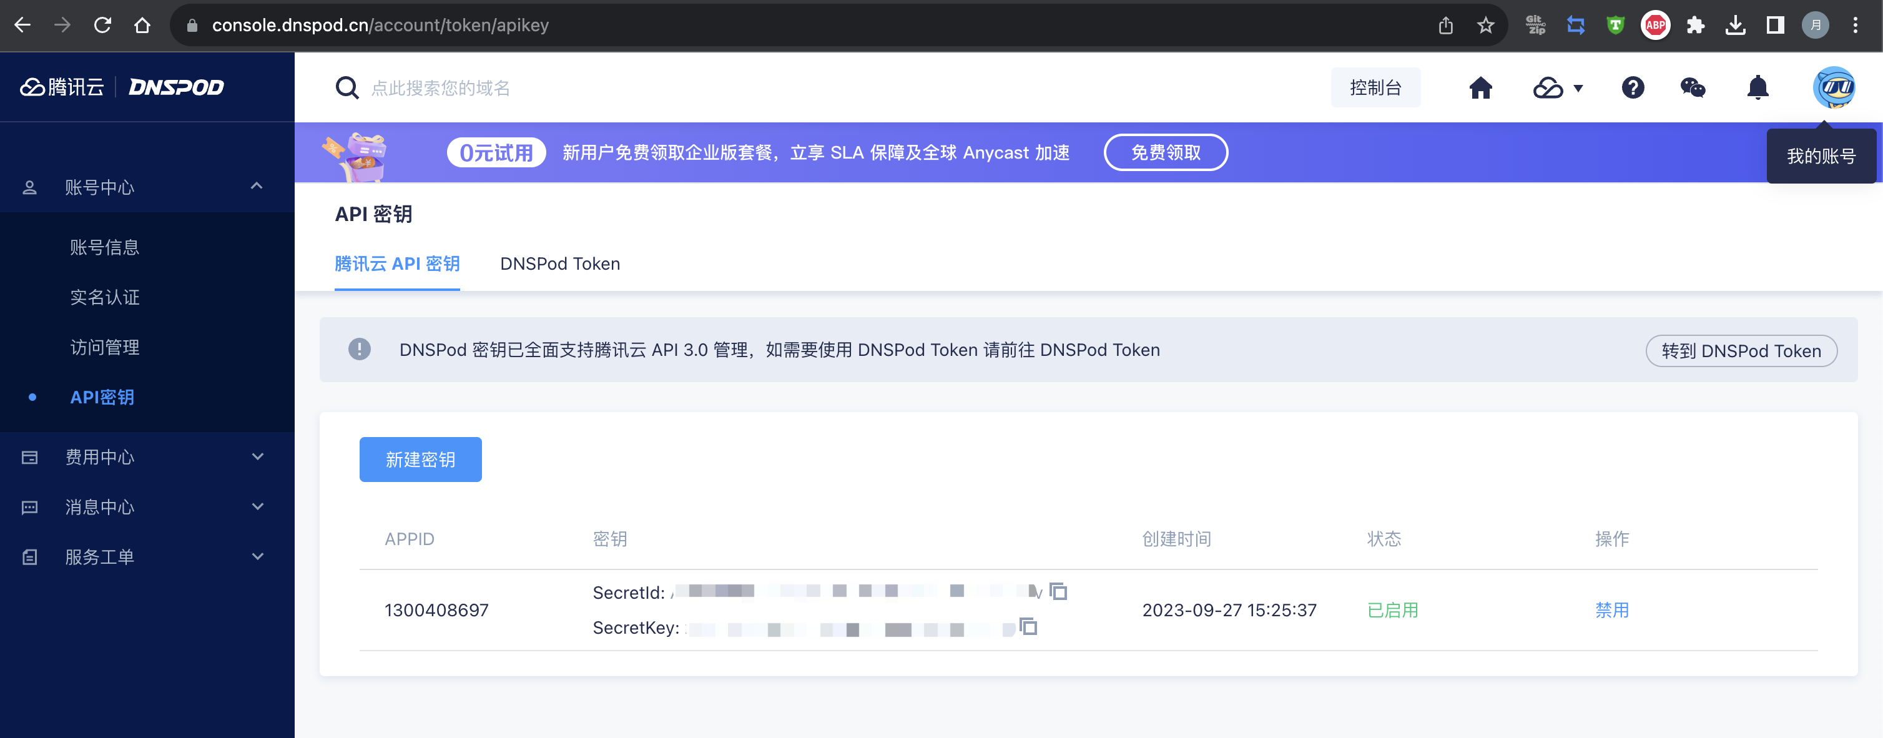1883x738 pixels.
Task: Click the info icon in the notice bar
Action: point(359,349)
